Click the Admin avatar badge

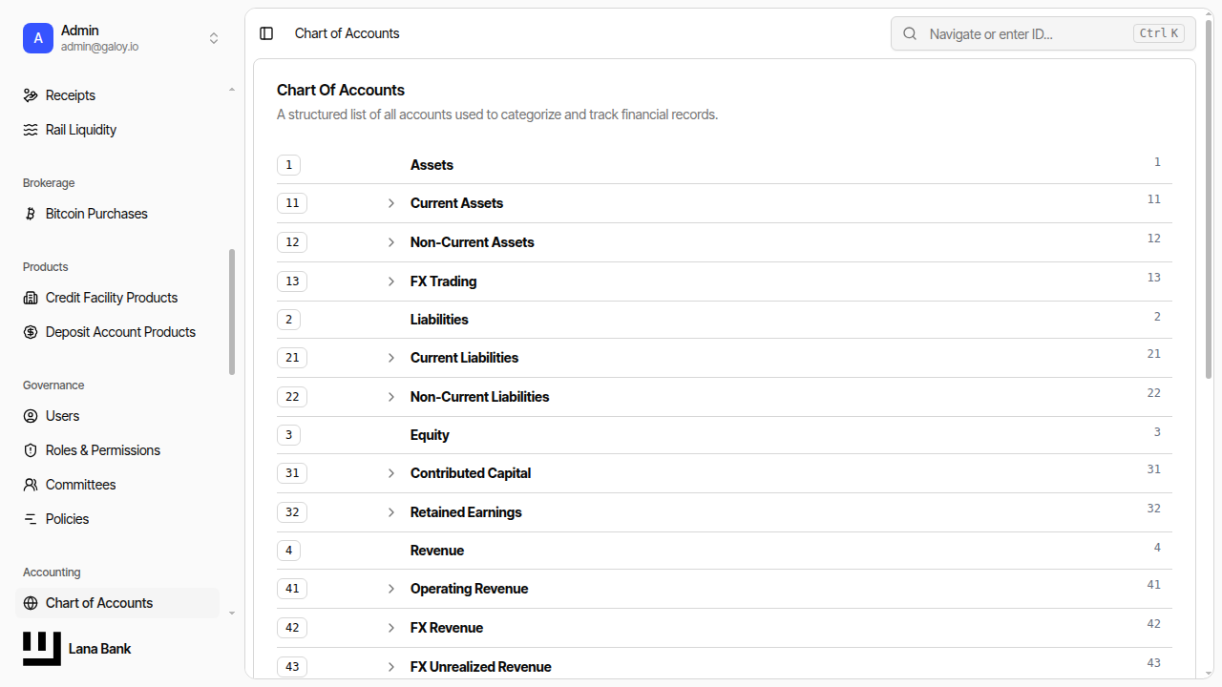point(38,38)
